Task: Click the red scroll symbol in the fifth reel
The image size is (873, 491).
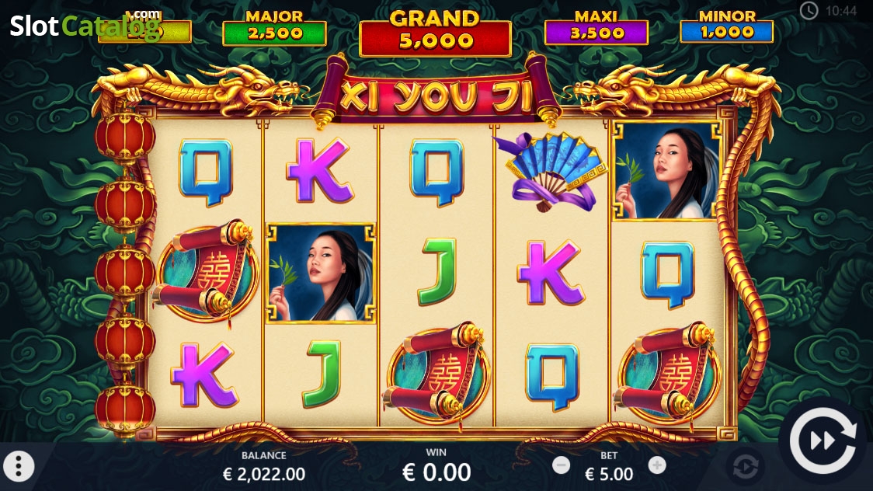Action: click(667, 377)
